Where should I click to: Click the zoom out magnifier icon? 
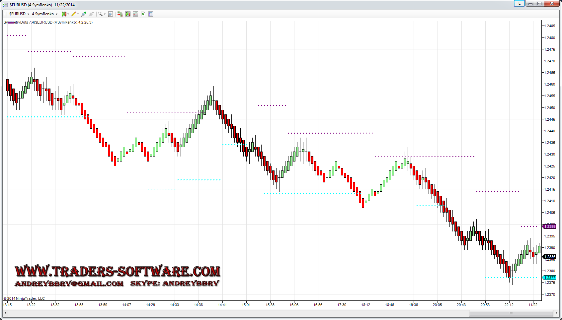click(x=91, y=14)
